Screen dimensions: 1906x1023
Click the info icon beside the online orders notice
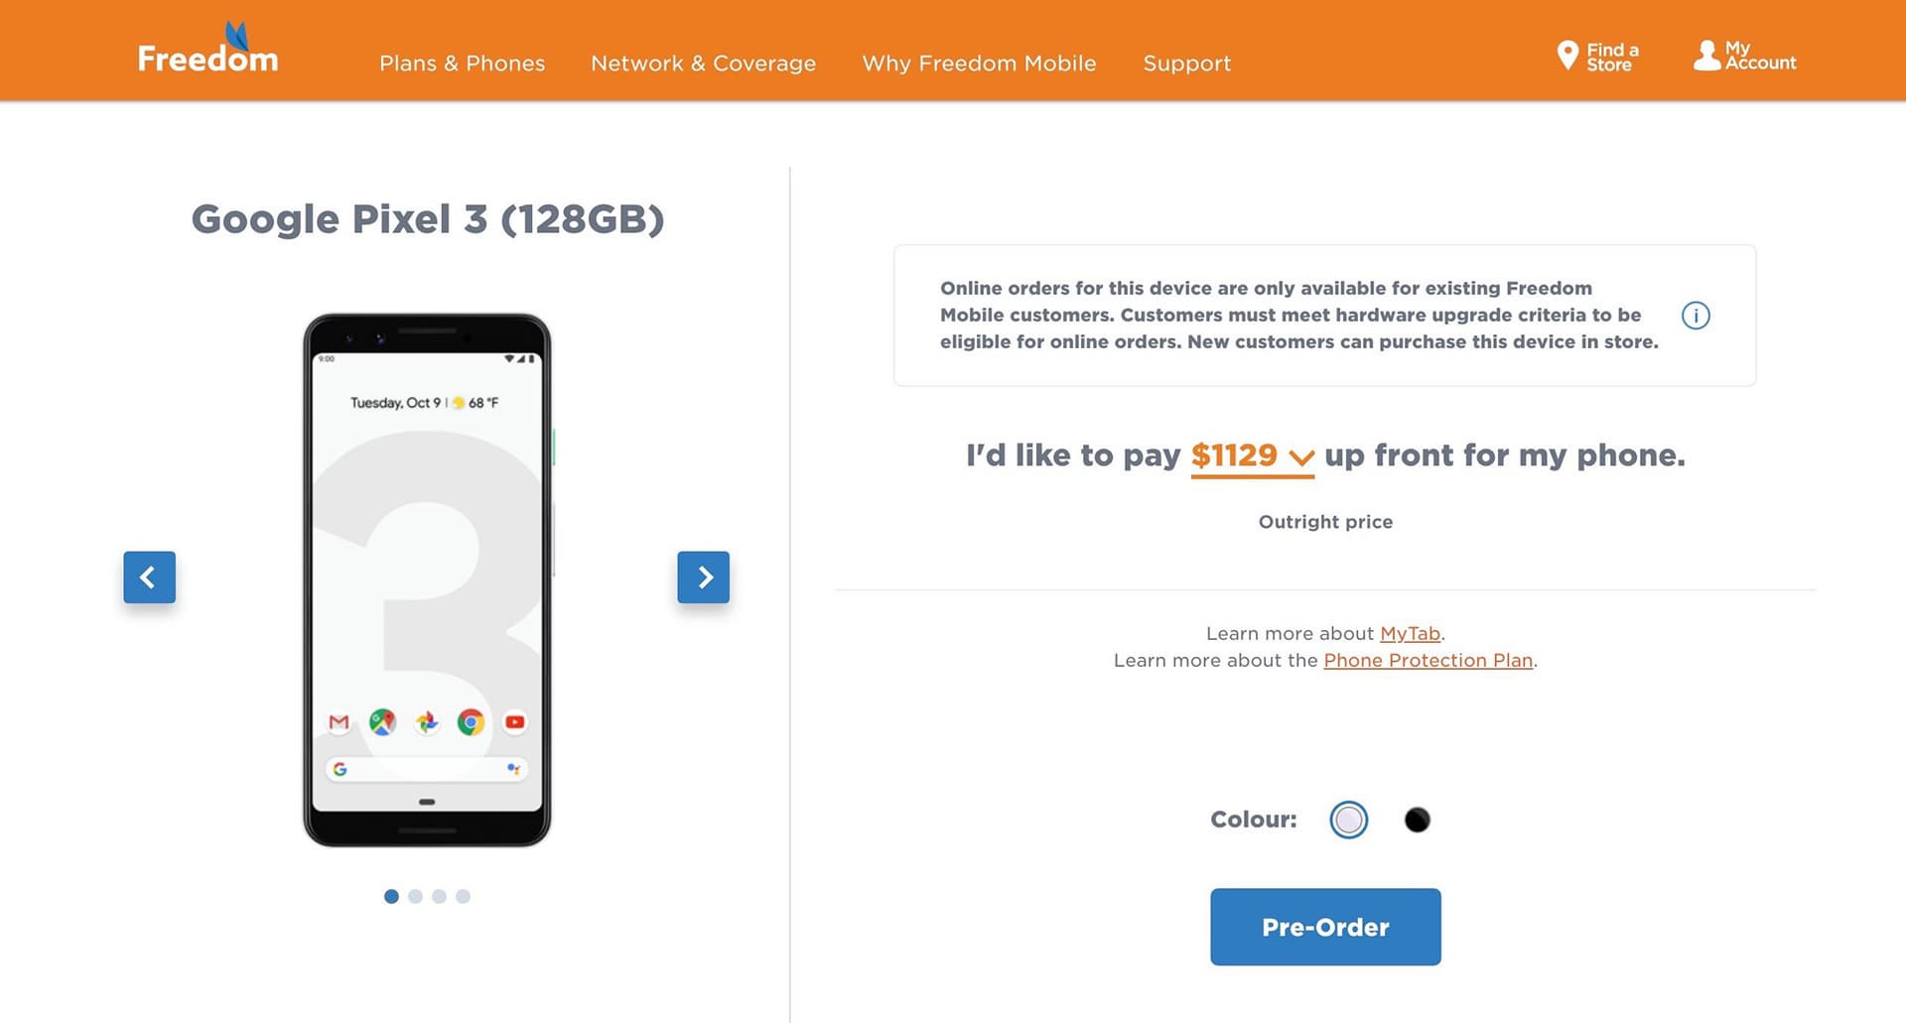(x=1696, y=316)
